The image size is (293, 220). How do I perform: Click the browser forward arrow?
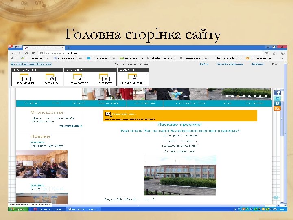click(x=20, y=53)
